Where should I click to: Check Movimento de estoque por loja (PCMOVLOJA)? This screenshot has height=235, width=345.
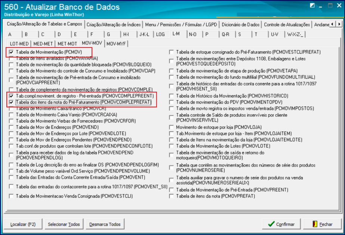click(172, 127)
